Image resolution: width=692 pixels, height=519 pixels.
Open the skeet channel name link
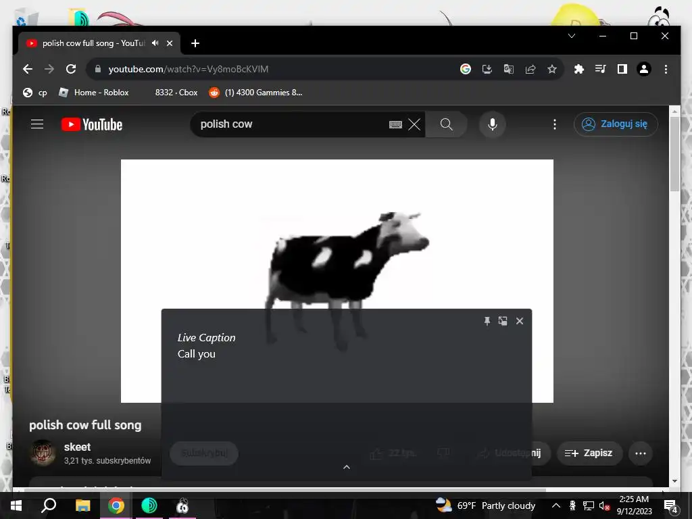(77, 447)
